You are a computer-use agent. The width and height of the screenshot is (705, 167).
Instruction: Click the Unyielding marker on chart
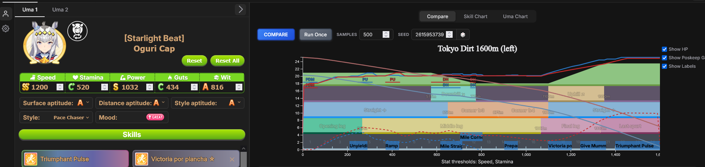pyautogui.click(x=358, y=146)
